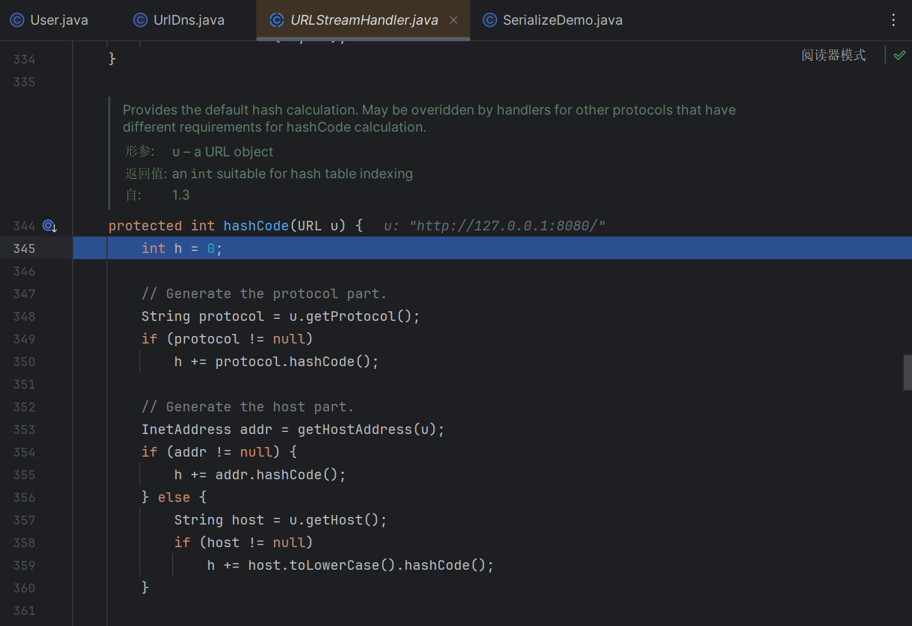
Task: Click the green inspection checkmark icon
Action: (899, 55)
